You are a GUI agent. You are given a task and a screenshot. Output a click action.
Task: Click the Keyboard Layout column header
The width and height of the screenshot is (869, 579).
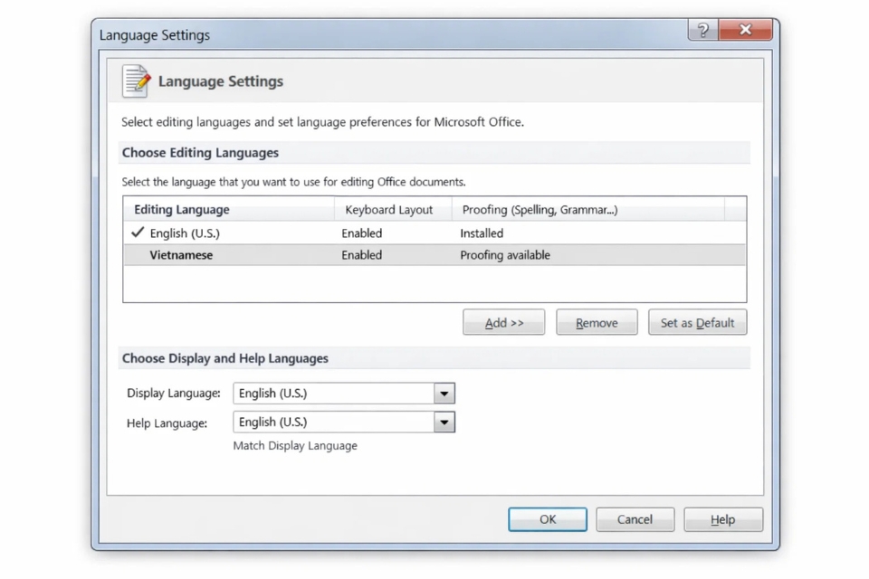[389, 210]
